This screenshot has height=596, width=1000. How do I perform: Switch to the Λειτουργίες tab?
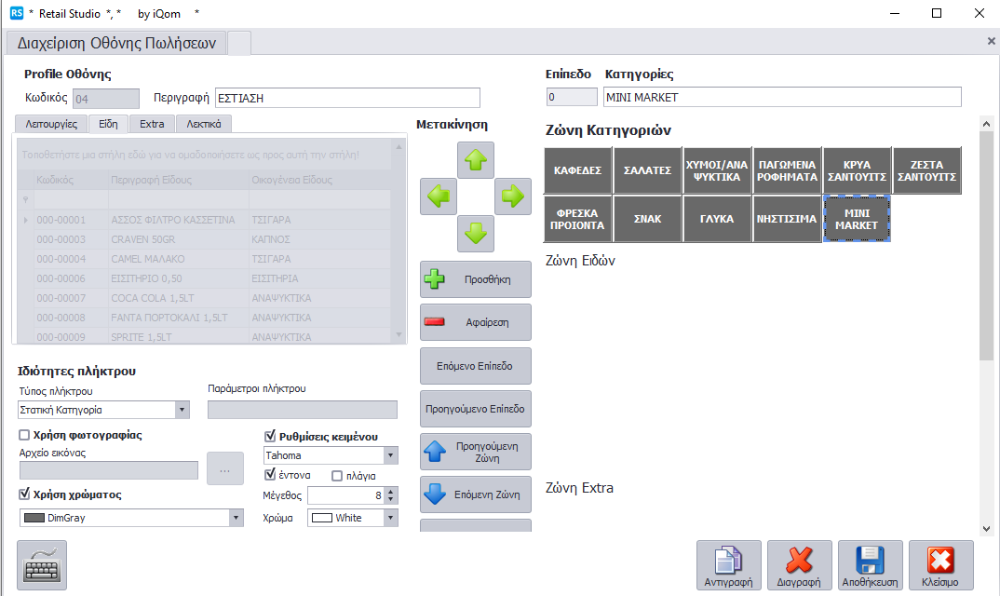pos(52,123)
